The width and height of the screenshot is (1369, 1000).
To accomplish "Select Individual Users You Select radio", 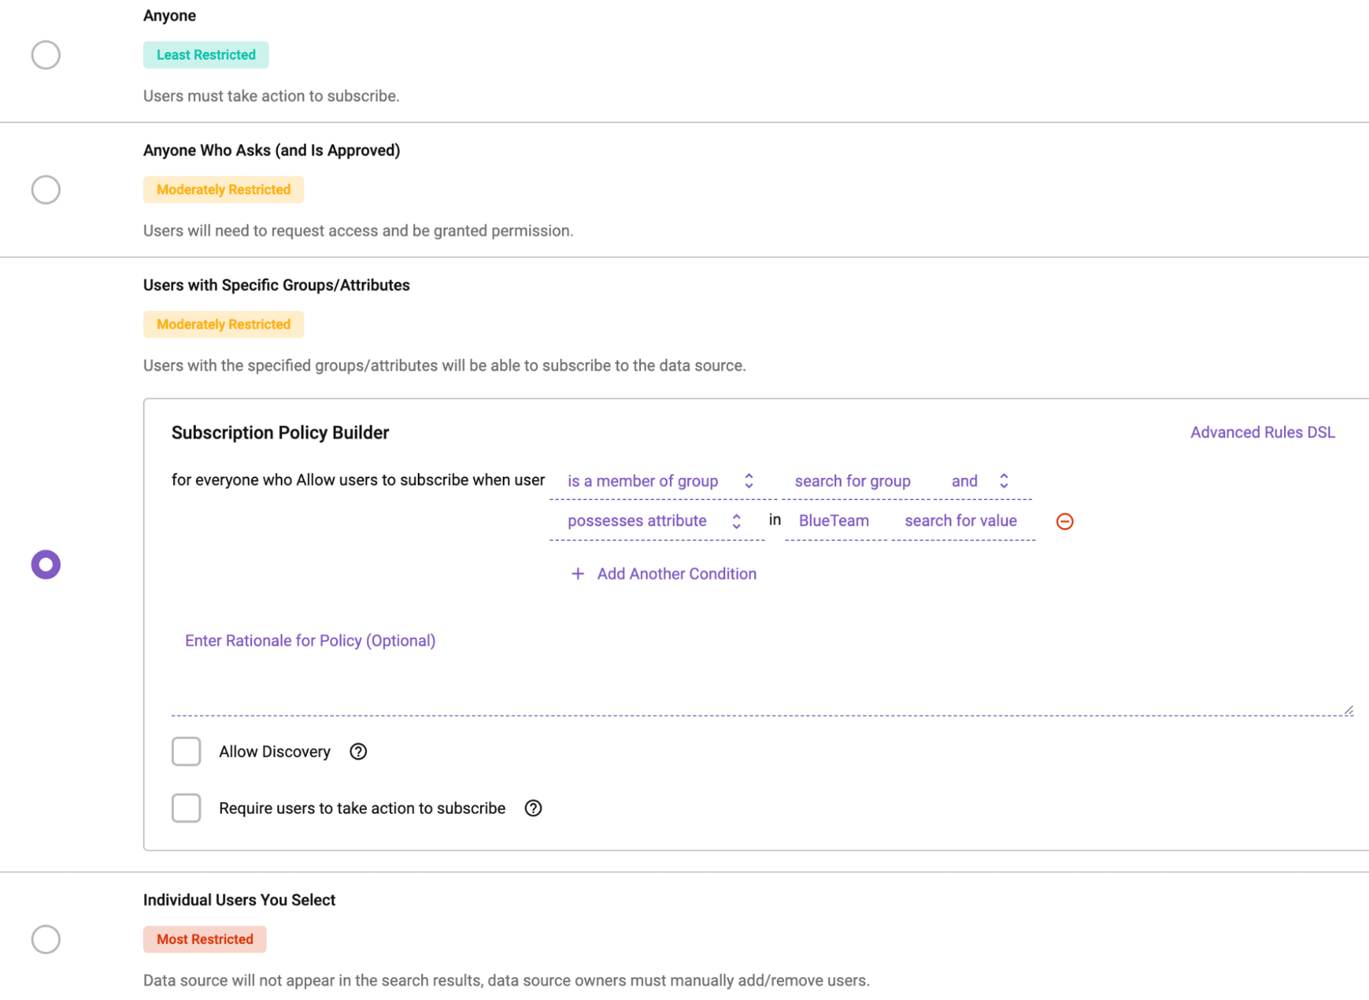I will (x=46, y=939).
